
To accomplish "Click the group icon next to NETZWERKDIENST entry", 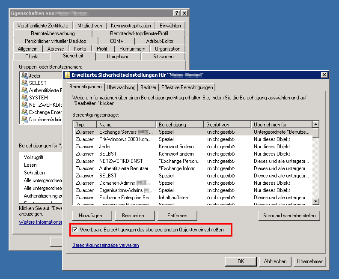I will coord(25,105).
